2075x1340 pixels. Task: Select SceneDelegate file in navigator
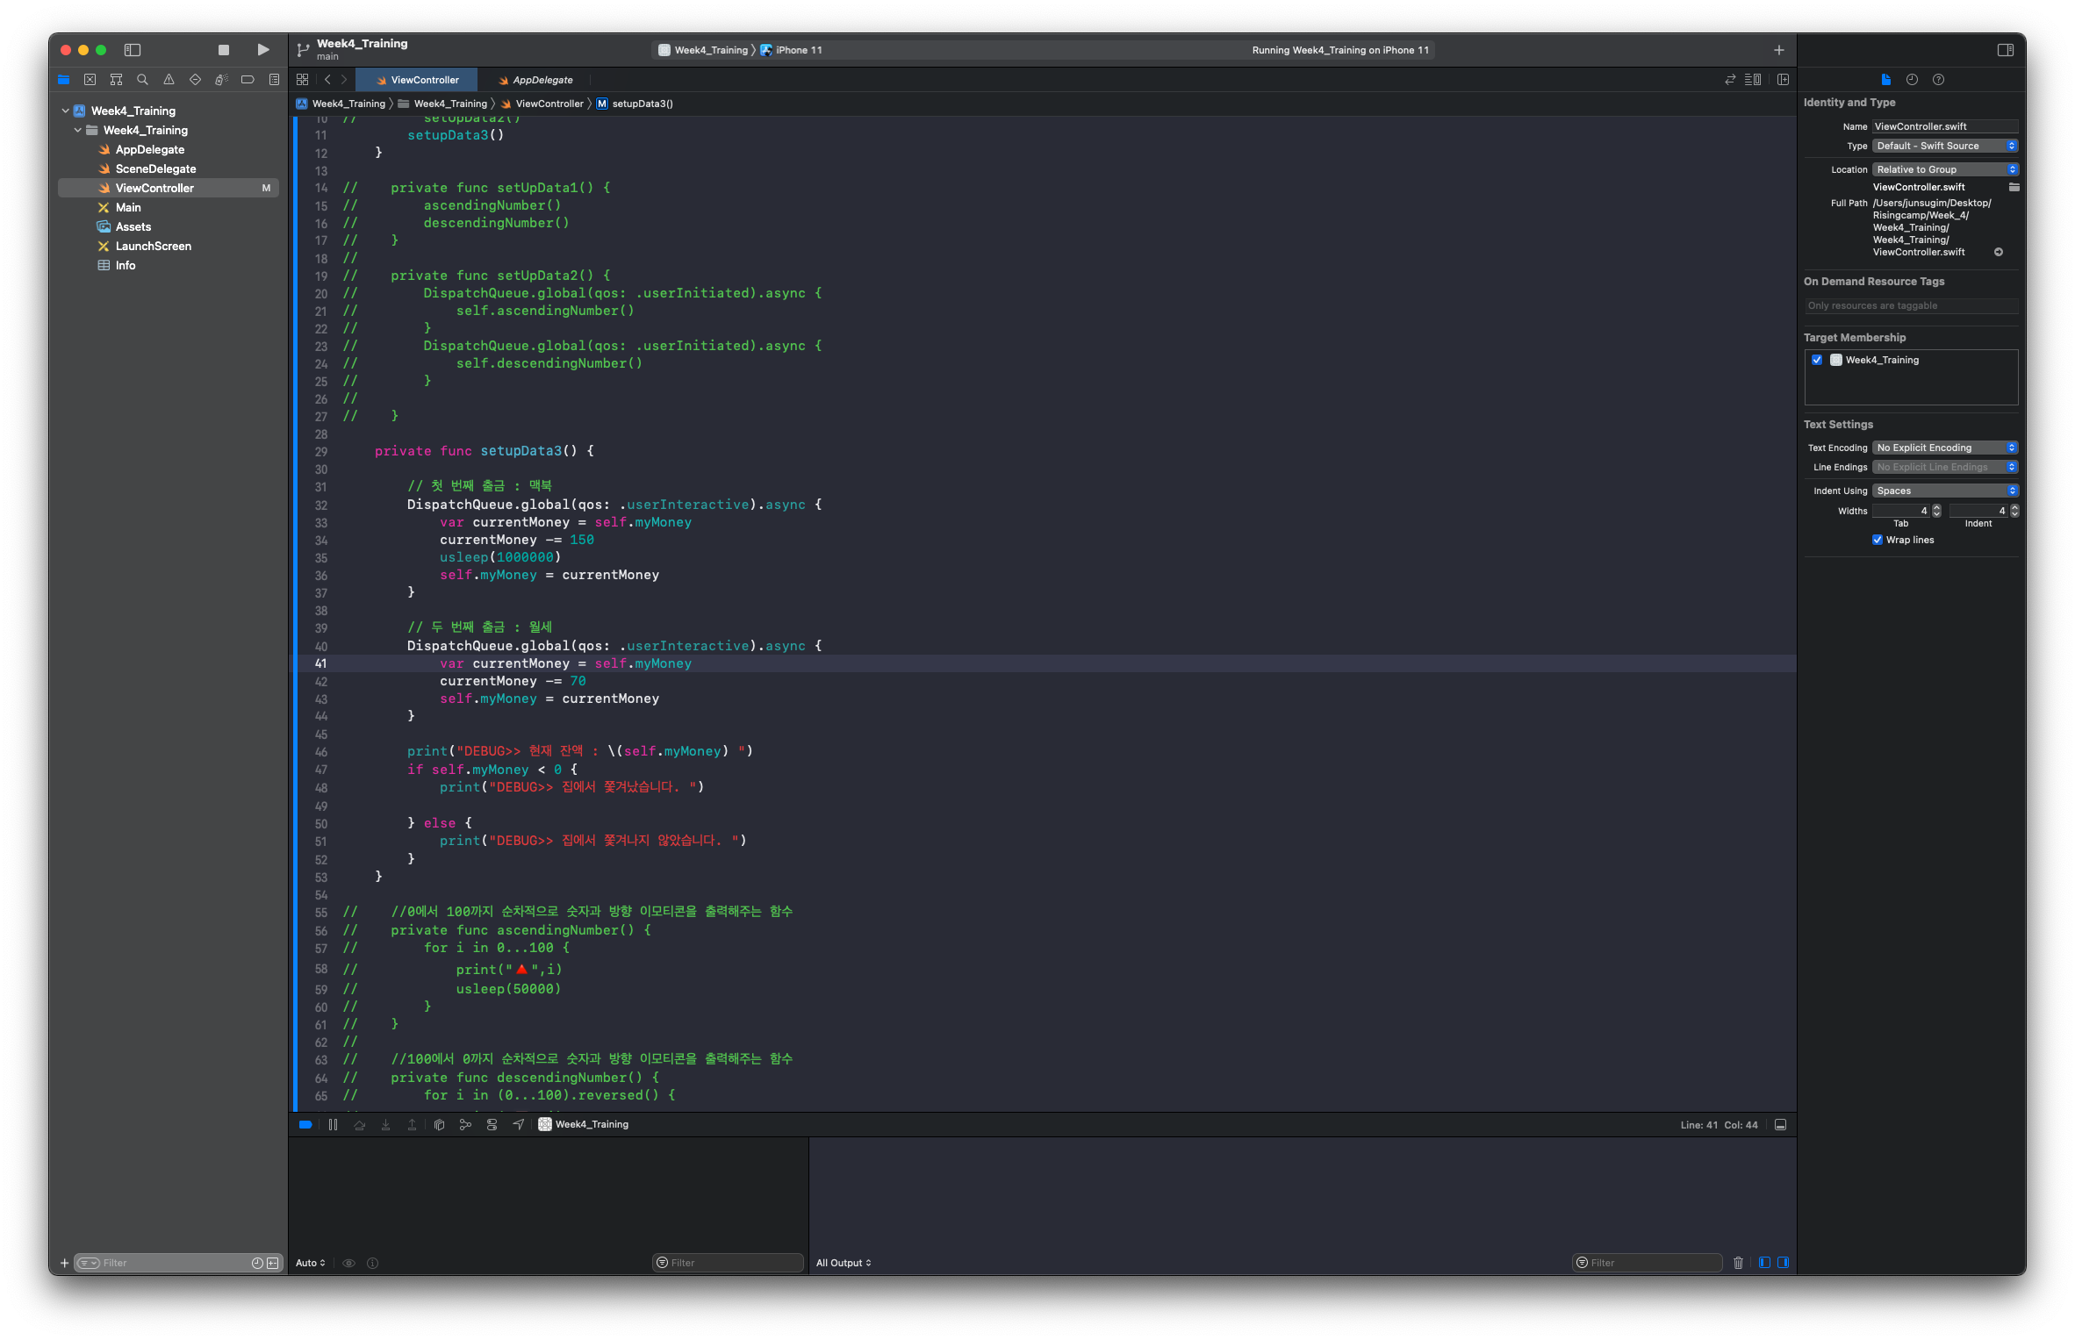(155, 168)
